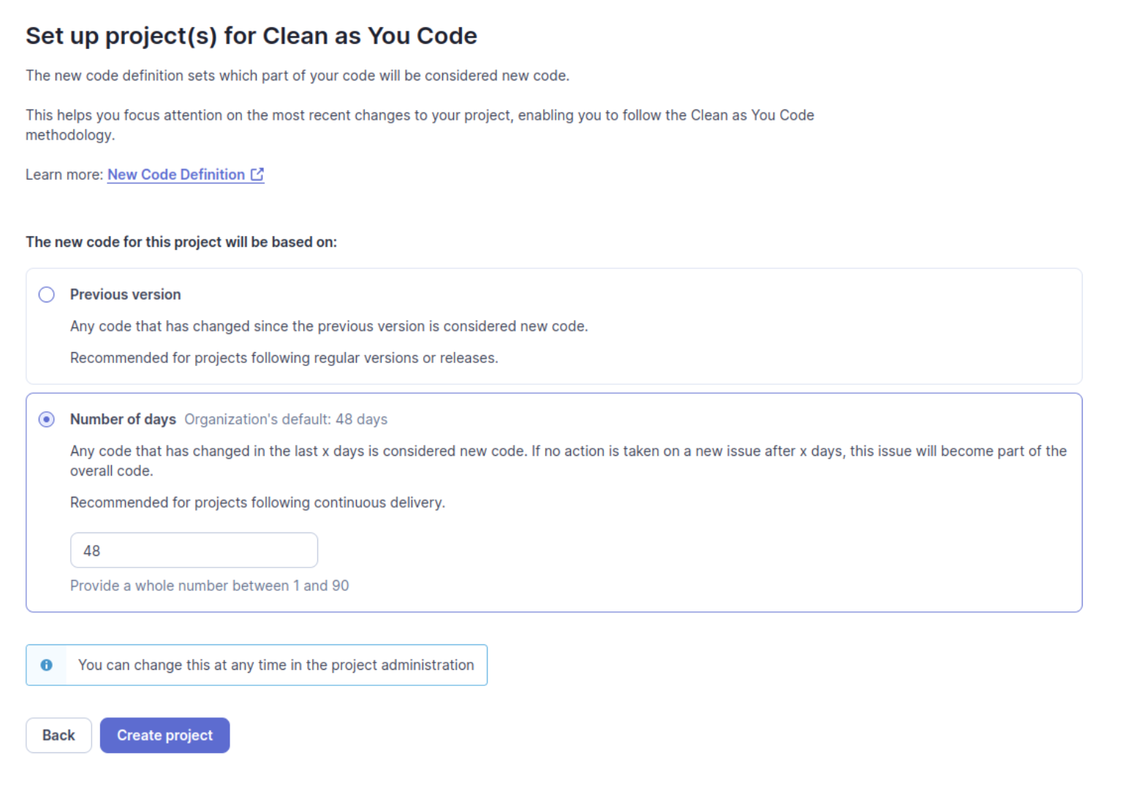Click the new code definition intro paragraph
The width and height of the screenshot is (1136, 805).
(x=298, y=75)
